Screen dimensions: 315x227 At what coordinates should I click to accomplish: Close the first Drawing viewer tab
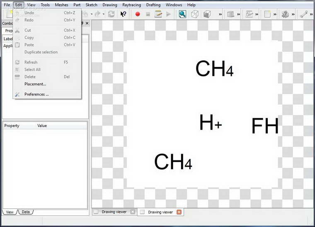[133, 212]
